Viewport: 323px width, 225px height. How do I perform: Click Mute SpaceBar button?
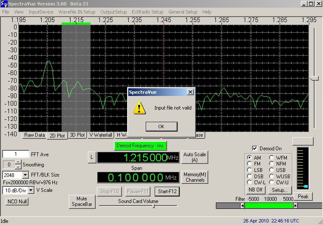(x=82, y=202)
